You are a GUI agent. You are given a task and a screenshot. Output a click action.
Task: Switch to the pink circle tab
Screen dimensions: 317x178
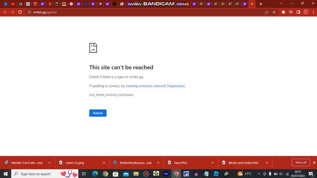[71, 4]
